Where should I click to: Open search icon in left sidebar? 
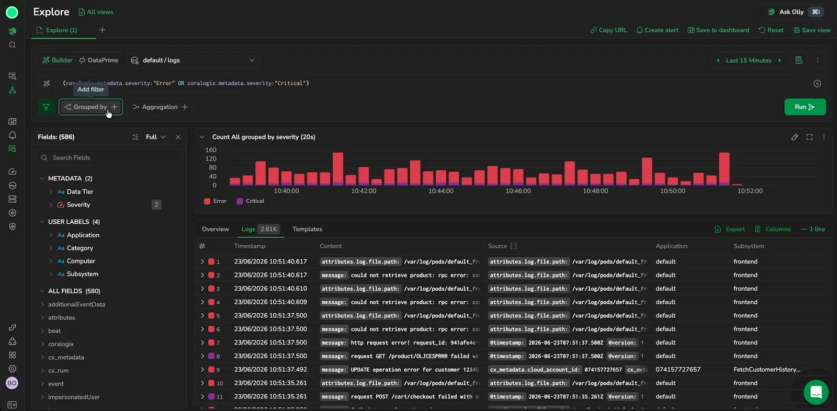tap(13, 45)
